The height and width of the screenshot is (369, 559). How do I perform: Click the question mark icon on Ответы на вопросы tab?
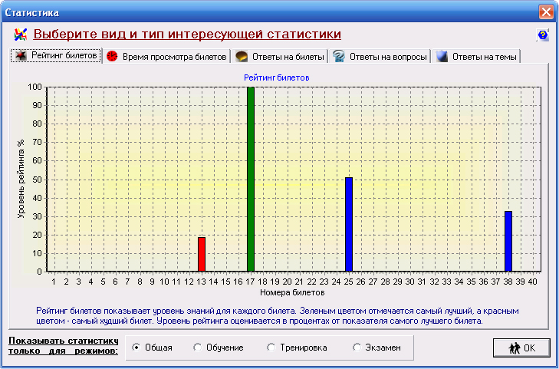338,57
